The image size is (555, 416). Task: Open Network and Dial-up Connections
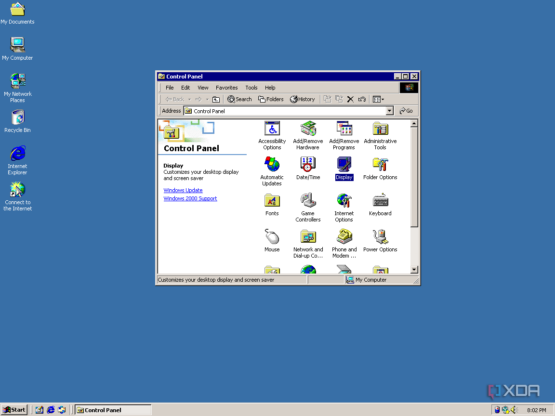tap(308, 237)
